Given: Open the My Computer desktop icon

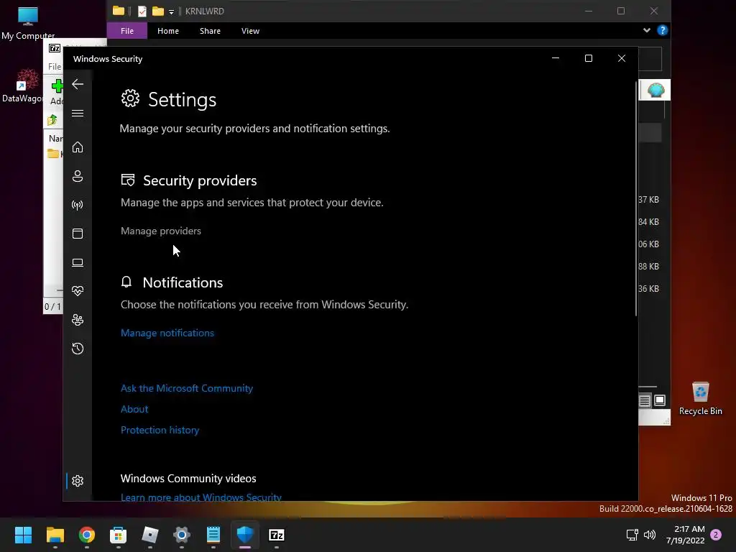Looking at the screenshot, I should coord(28,23).
